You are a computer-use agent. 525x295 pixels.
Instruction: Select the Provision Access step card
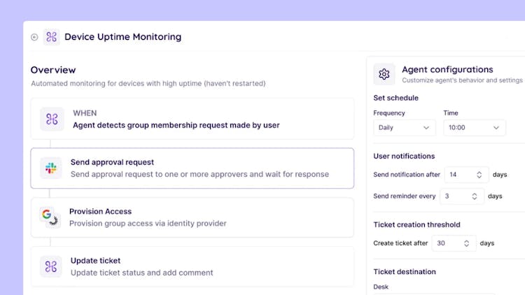coord(199,217)
